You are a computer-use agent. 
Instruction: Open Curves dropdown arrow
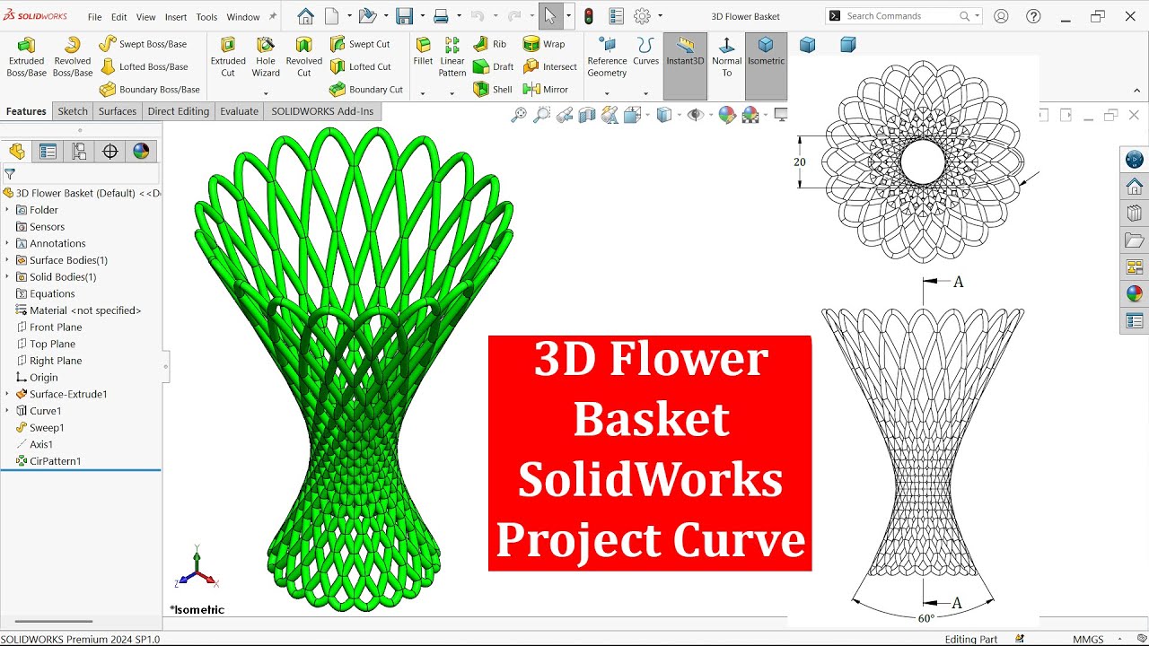coord(645,93)
